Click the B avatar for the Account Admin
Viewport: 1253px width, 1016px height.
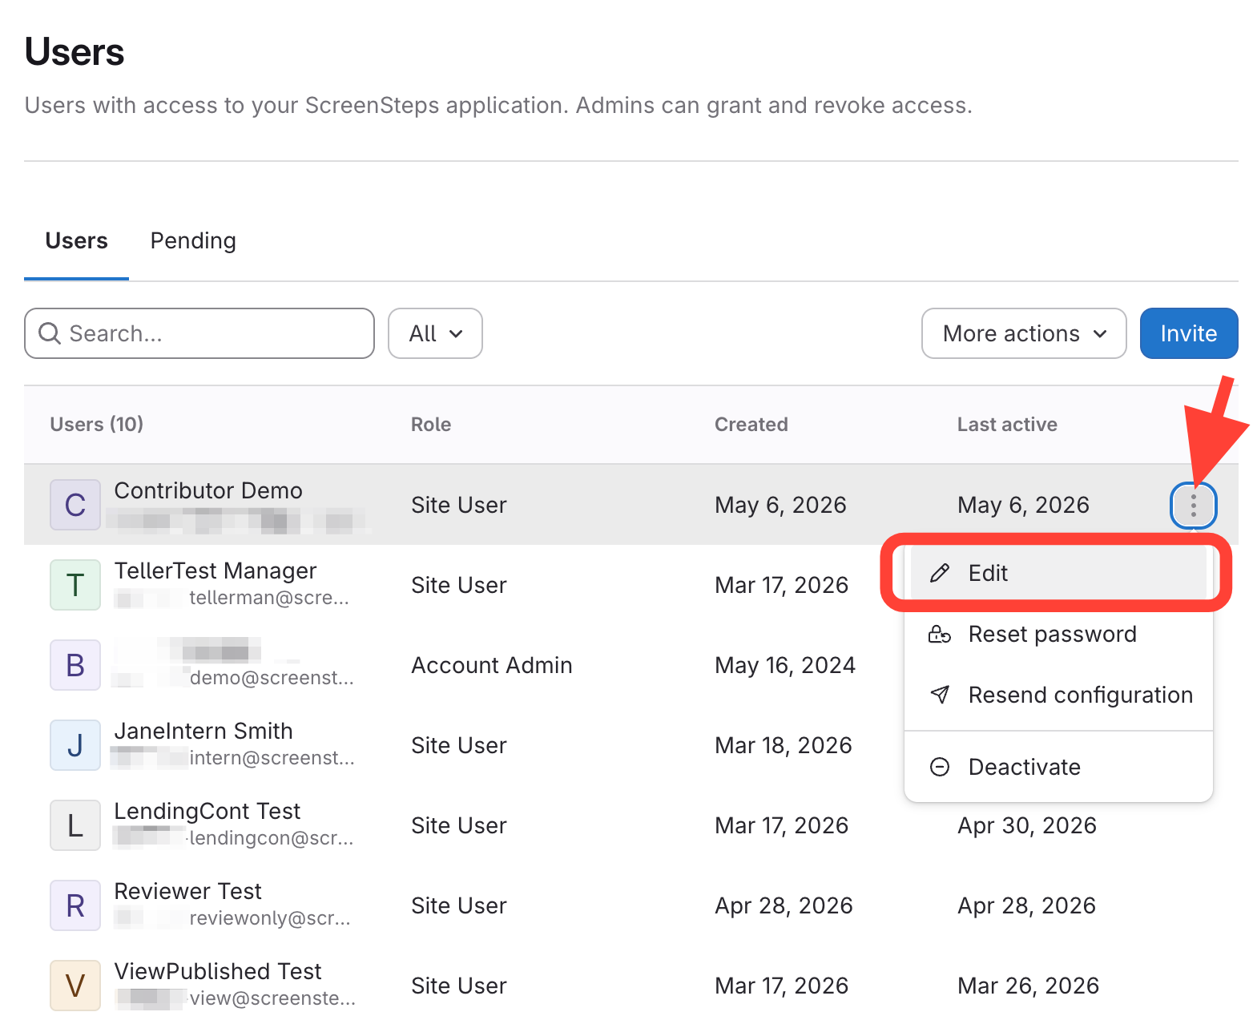(x=75, y=665)
